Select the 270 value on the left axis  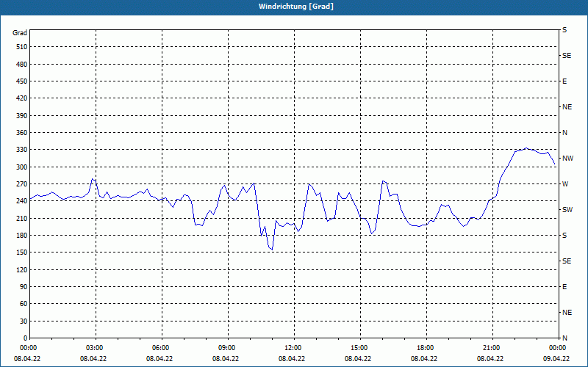click(x=22, y=184)
